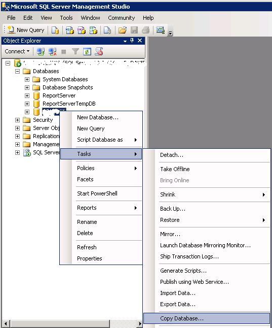The image size is (272, 328).
Task: Open the Policies submenu
Action: (x=101, y=168)
